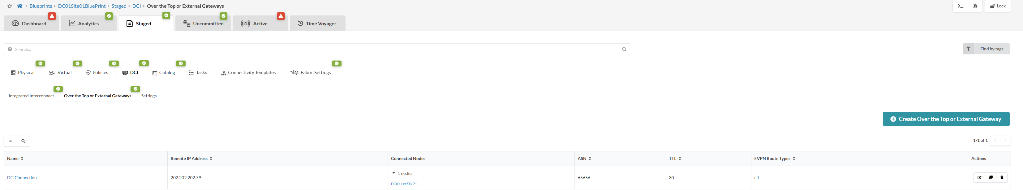Viewport: 1023px width, 190px height.
Task: Open the CLI terminal prompt icon
Action: point(960,6)
